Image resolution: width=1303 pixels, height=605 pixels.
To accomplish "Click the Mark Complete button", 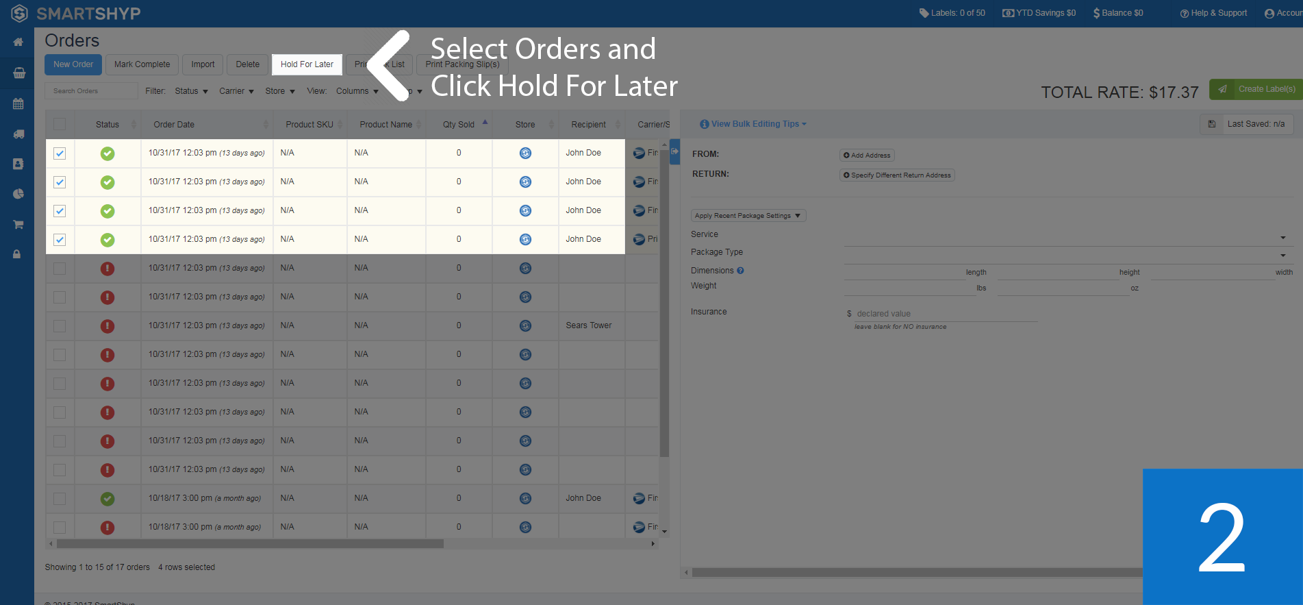I will (x=142, y=64).
